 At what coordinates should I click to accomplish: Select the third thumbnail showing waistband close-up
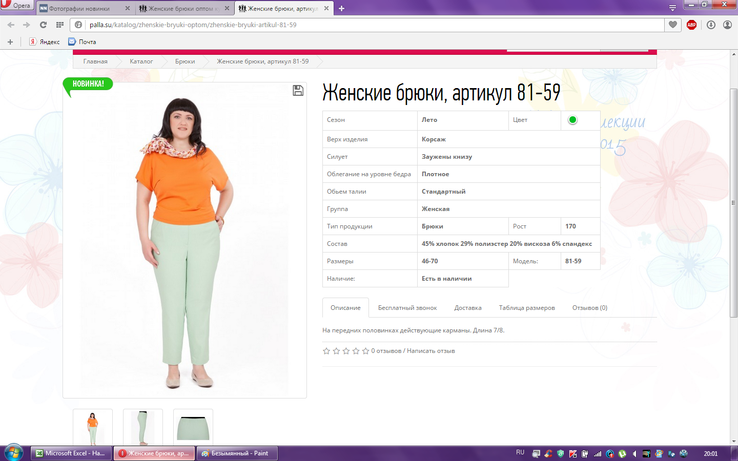193,428
